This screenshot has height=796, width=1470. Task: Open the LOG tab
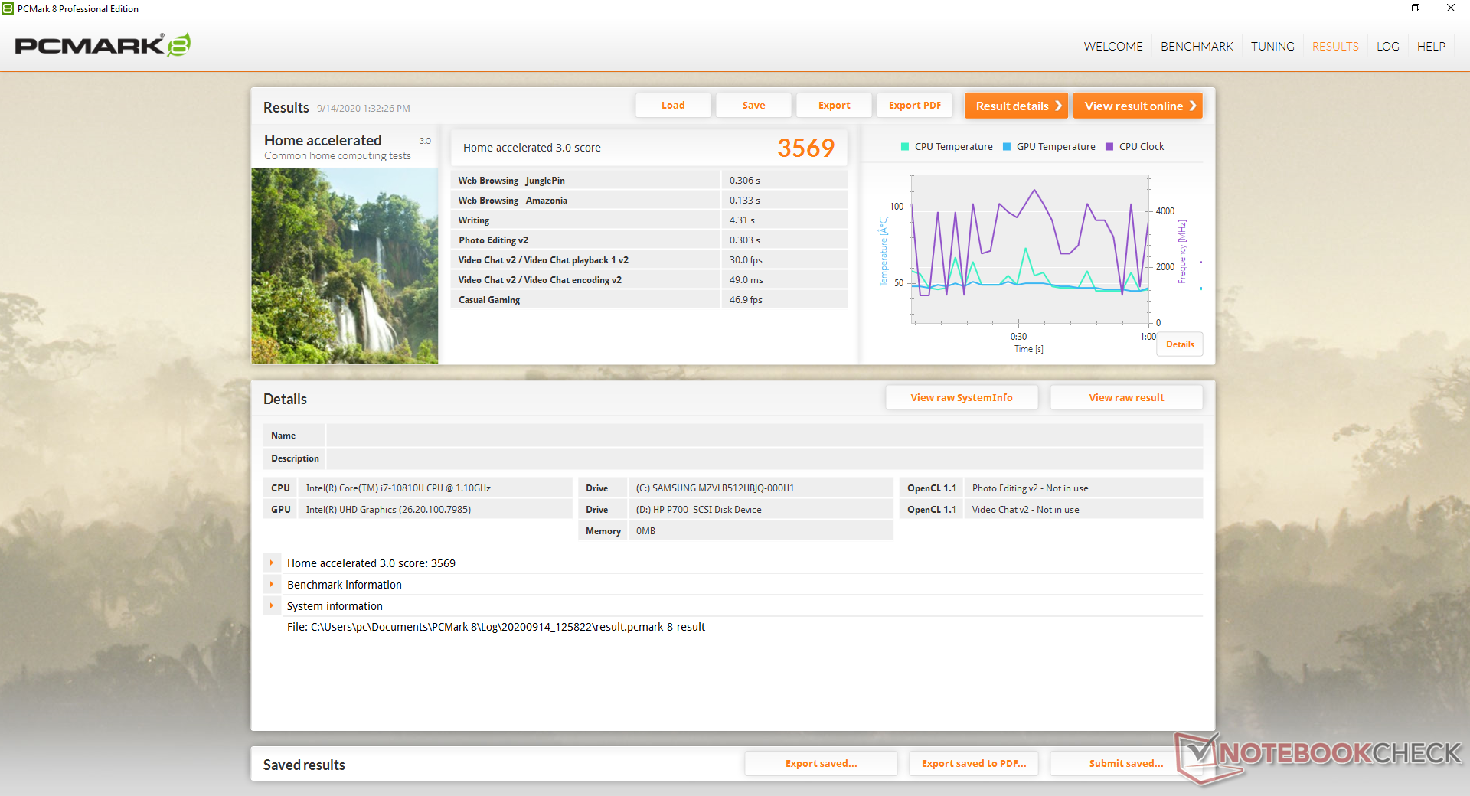pyautogui.click(x=1387, y=47)
